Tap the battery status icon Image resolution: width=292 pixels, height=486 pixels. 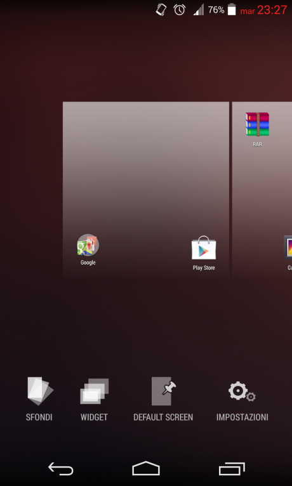232,10
